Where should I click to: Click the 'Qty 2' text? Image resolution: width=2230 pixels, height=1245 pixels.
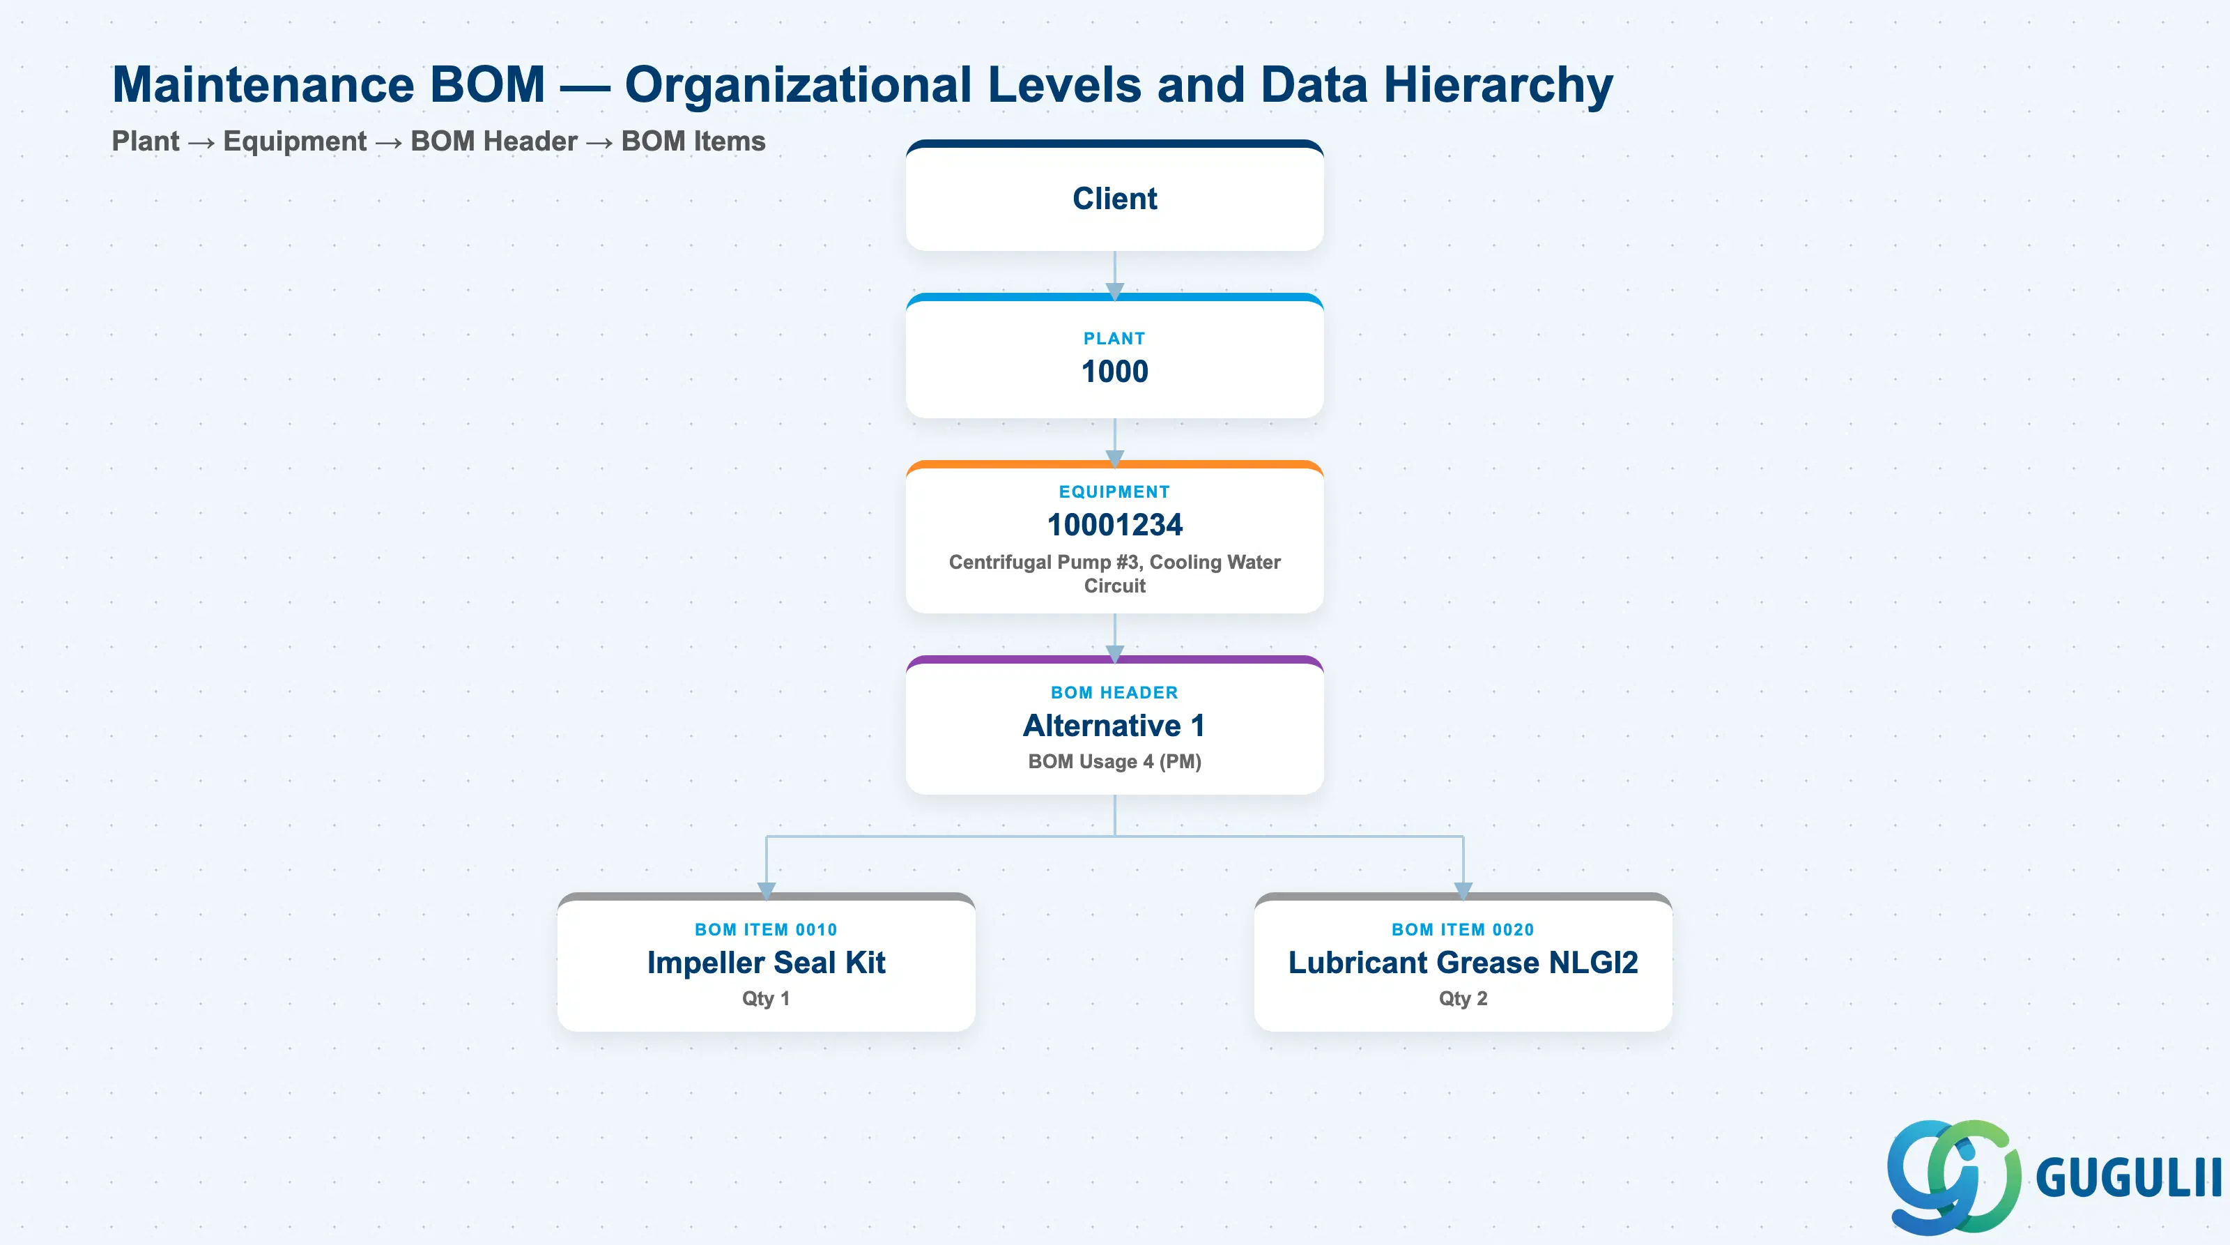[1463, 998]
